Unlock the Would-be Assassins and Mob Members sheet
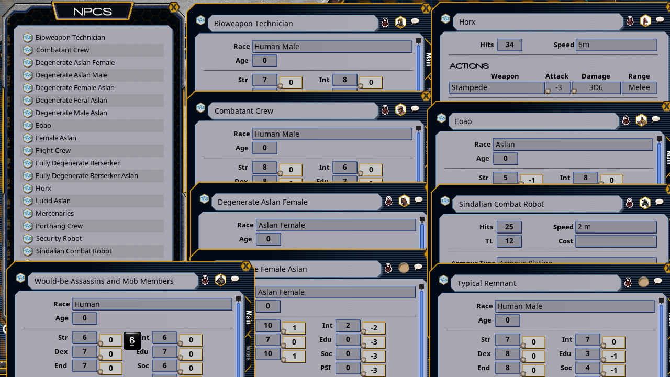 [x=205, y=280]
